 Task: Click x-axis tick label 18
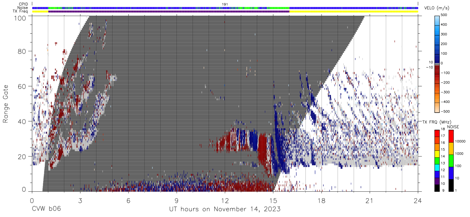321,201
